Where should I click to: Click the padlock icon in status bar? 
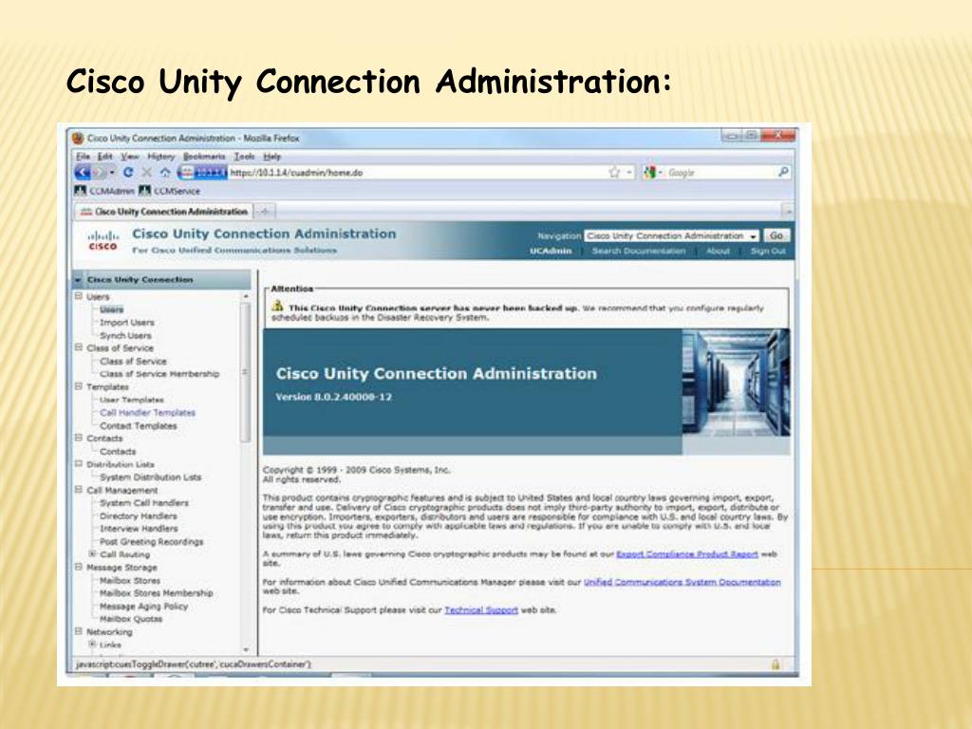[776, 664]
